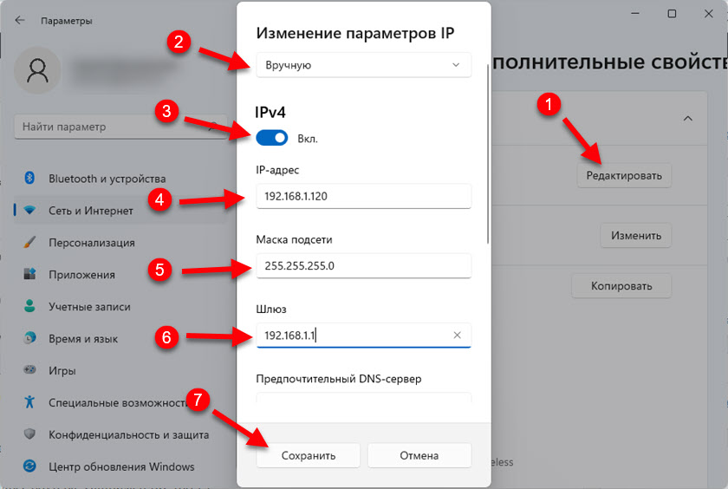Click the Bluetooth and devices icon
Viewport: 728px width, 489px height.
(29, 179)
